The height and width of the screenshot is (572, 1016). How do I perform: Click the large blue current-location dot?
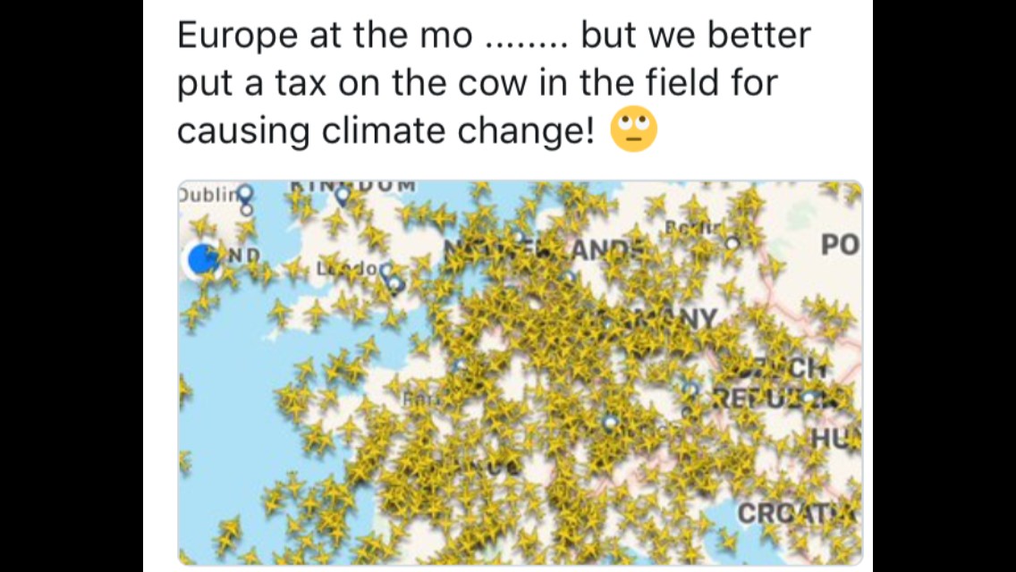pos(203,259)
